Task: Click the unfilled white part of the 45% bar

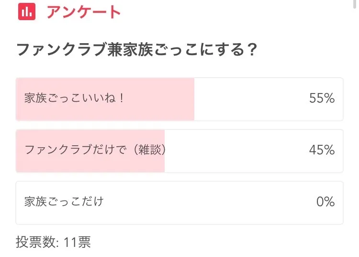Action: pos(235,150)
